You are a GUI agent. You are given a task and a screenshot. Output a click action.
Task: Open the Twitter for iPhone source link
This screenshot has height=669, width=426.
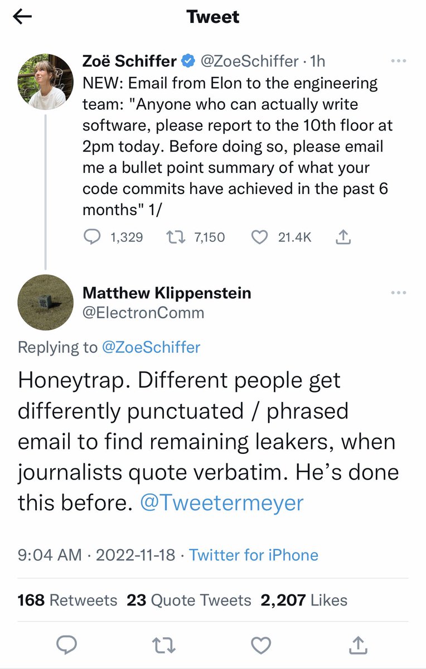(x=254, y=555)
